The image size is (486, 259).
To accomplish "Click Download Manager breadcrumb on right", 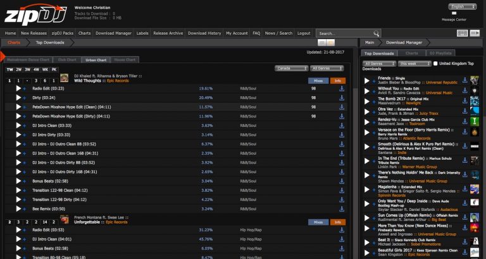I will pyautogui.click(x=404, y=43).
